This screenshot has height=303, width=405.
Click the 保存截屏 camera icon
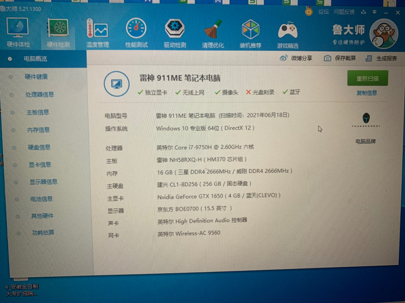tap(327, 58)
